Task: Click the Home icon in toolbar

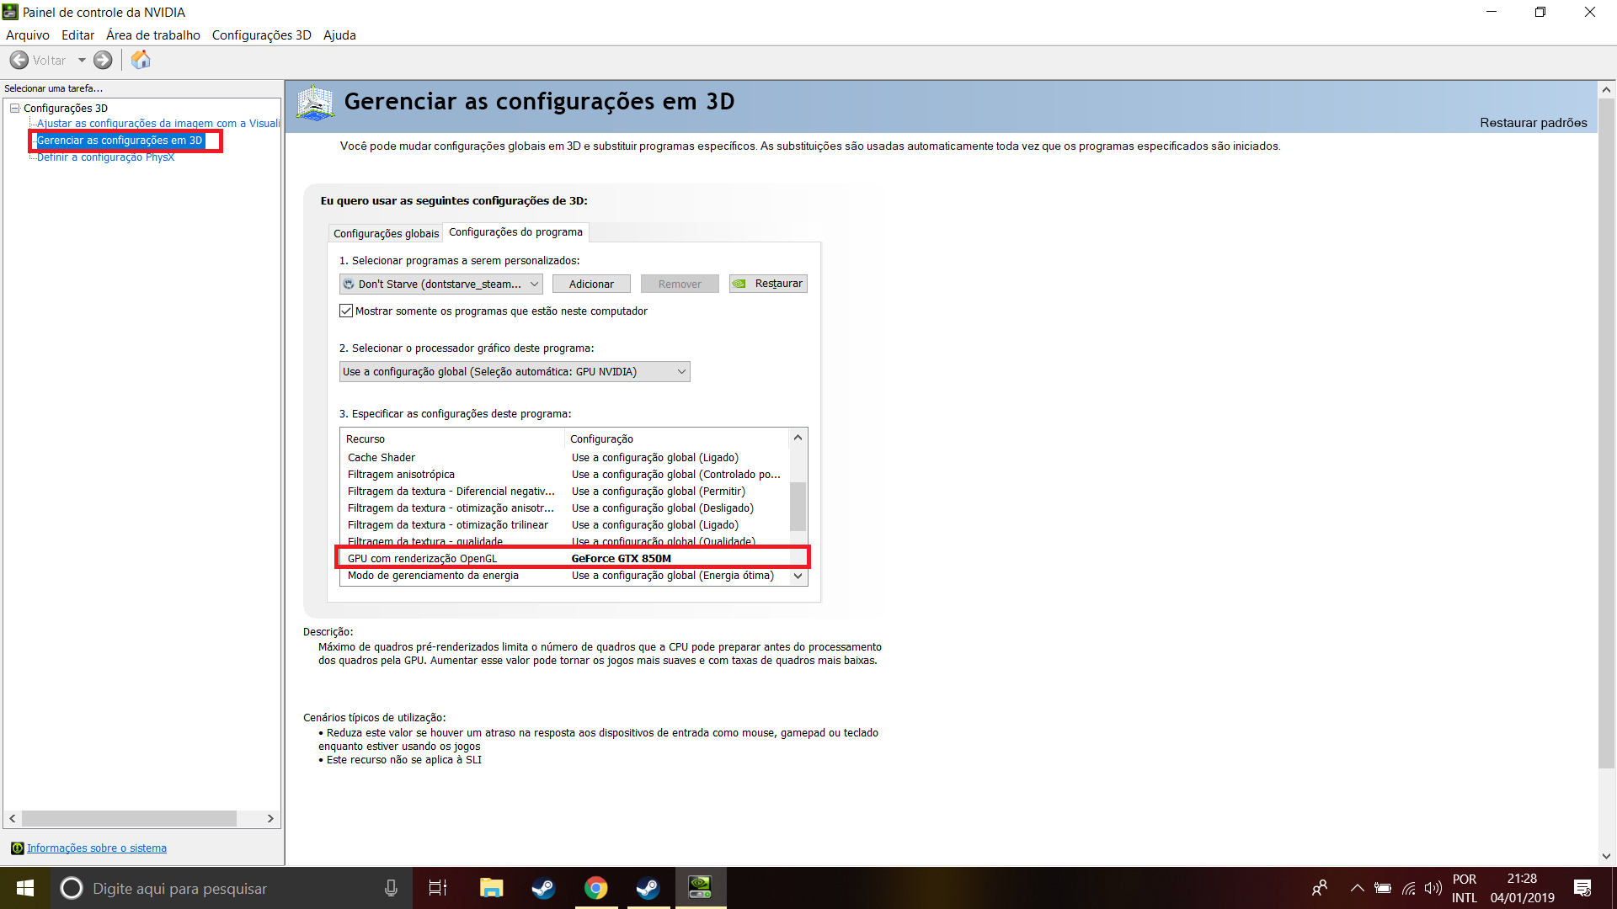Action: click(141, 61)
